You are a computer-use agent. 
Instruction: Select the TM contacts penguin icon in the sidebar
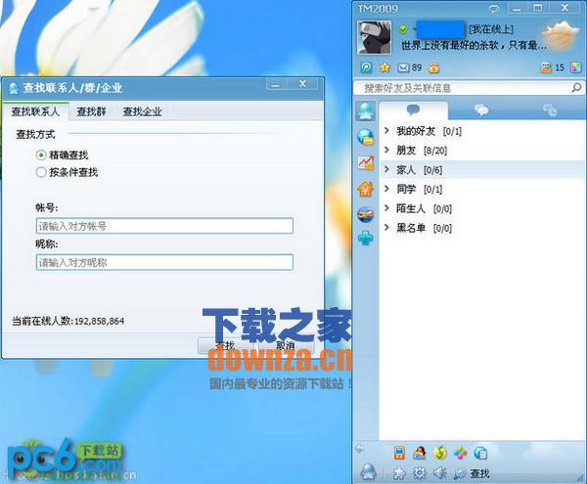point(365,111)
